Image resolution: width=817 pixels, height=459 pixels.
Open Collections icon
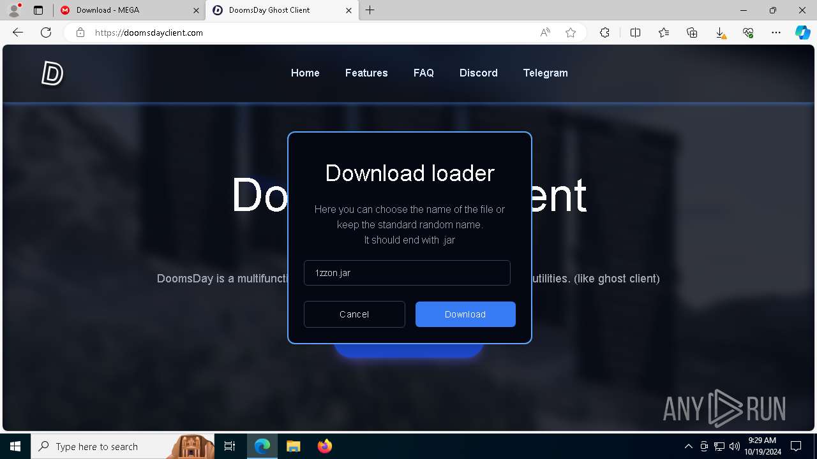click(x=692, y=33)
